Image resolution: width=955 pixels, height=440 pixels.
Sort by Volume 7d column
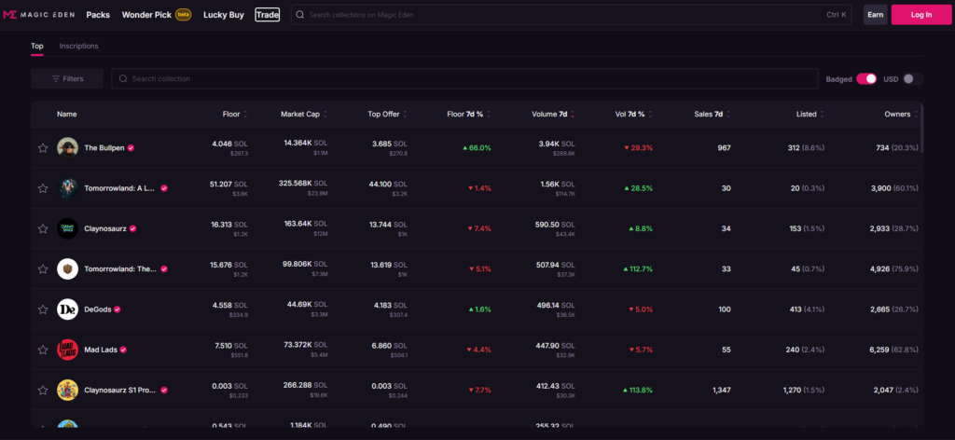pyautogui.click(x=552, y=114)
